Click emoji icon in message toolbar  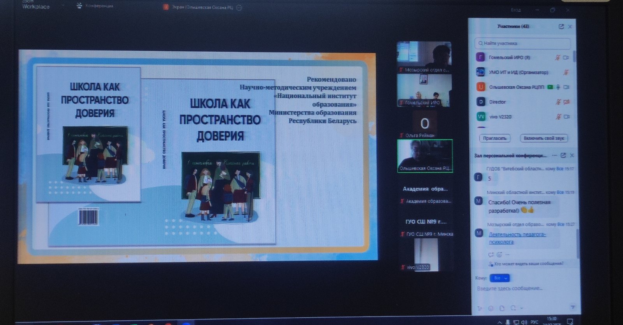click(491, 308)
